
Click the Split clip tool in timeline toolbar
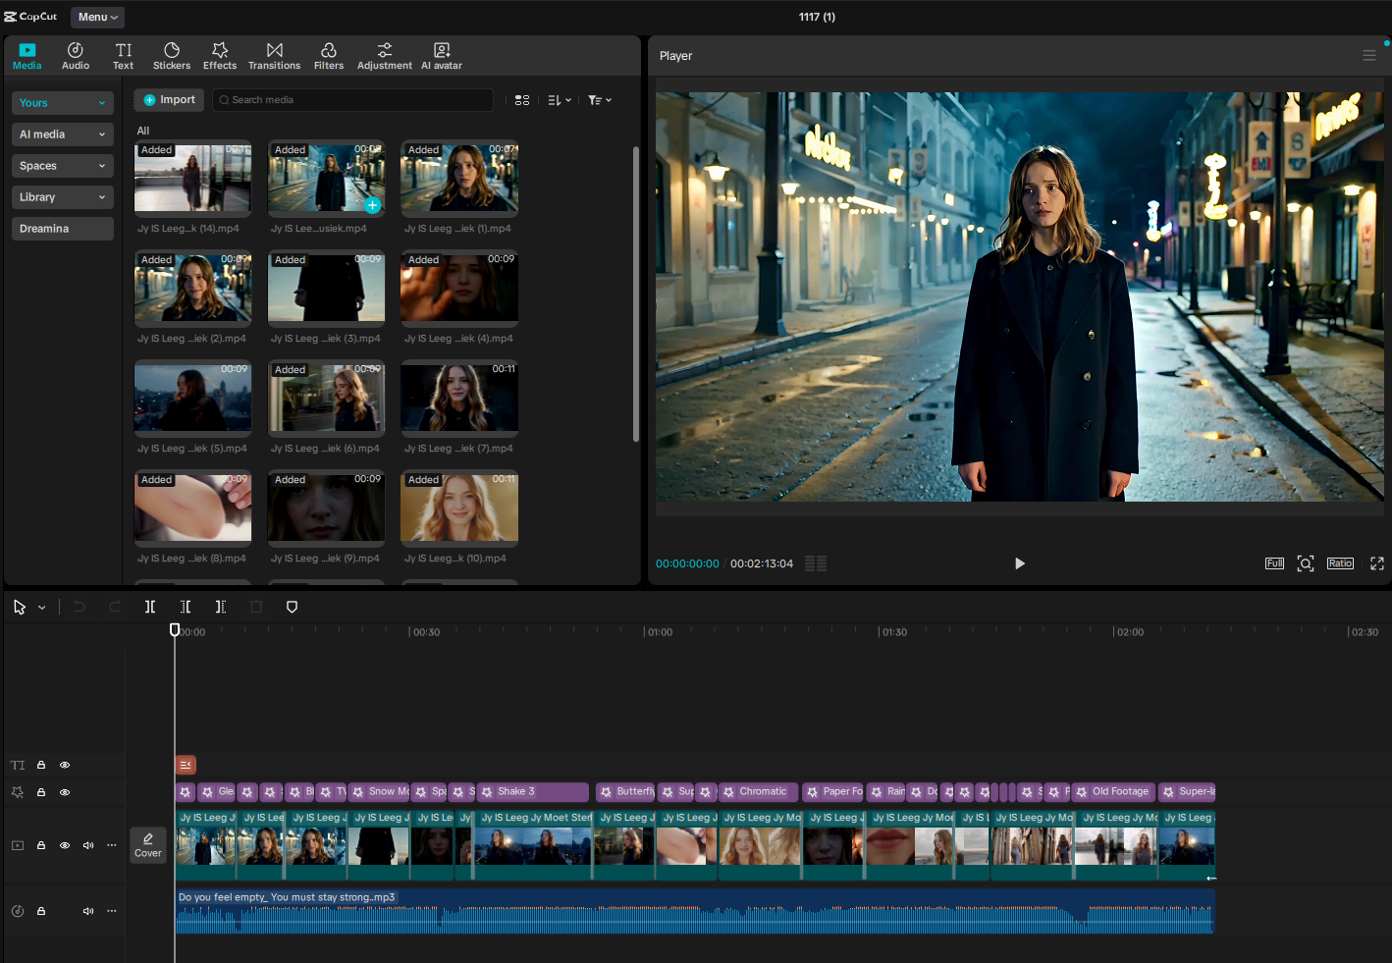[150, 607]
